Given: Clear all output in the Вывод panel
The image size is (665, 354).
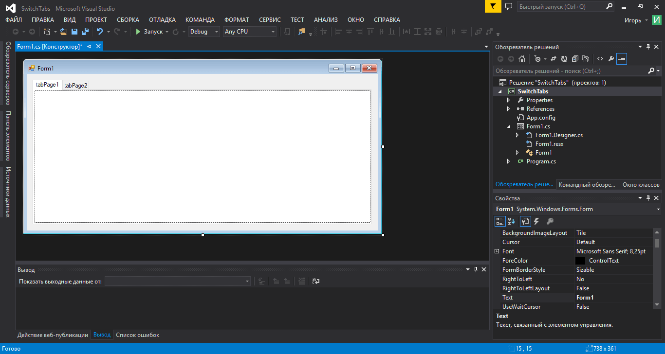Looking at the screenshot, I should (302, 281).
